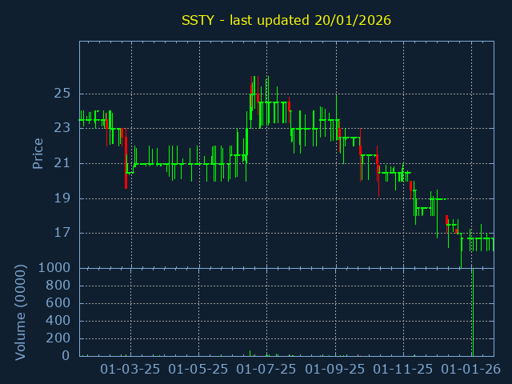Click the Price axis label

tap(38, 153)
